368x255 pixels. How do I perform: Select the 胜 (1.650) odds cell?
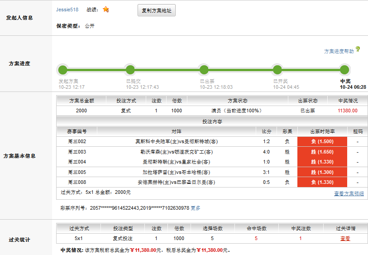tap(322, 152)
